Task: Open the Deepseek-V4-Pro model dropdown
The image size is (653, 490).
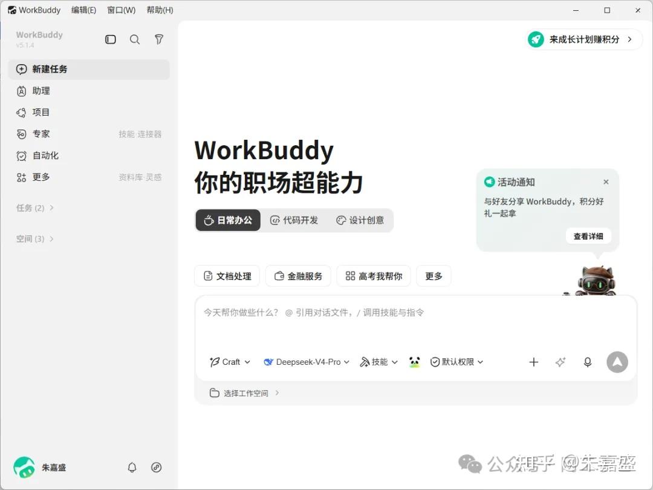Action: click(x=307, y=362)
